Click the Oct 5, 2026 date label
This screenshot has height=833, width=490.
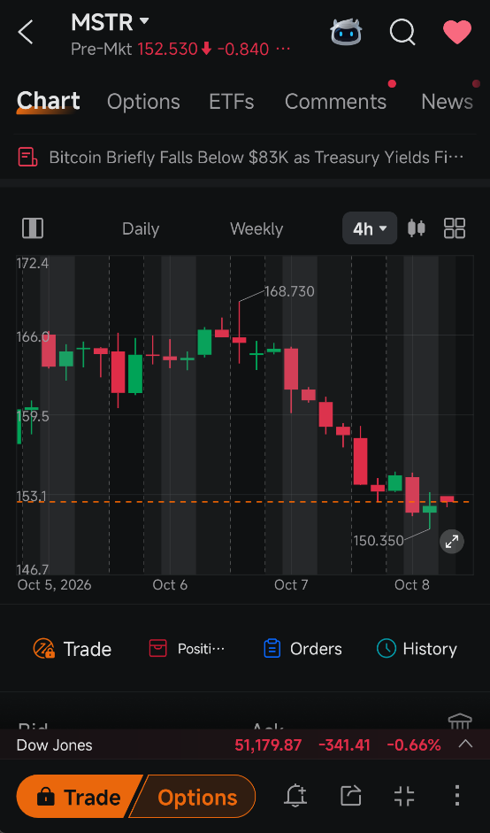coord(54,585)
